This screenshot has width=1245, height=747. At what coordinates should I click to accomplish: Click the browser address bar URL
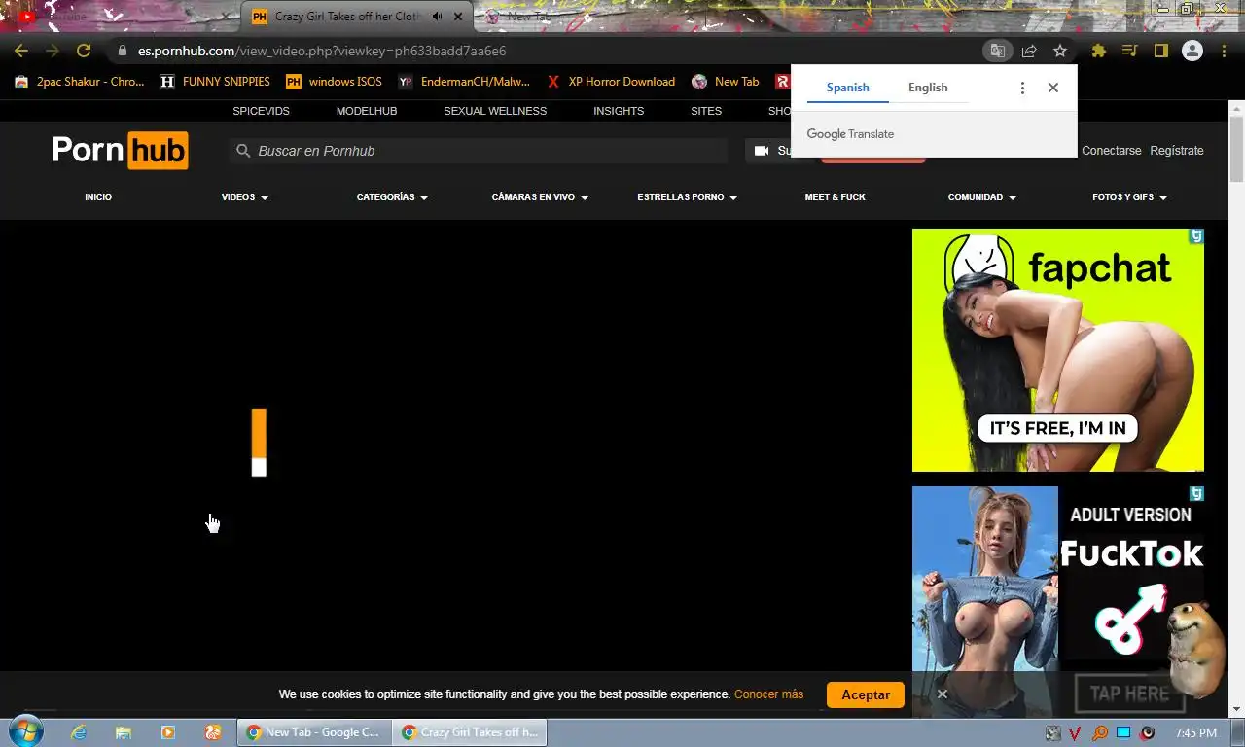pos(322,51)
